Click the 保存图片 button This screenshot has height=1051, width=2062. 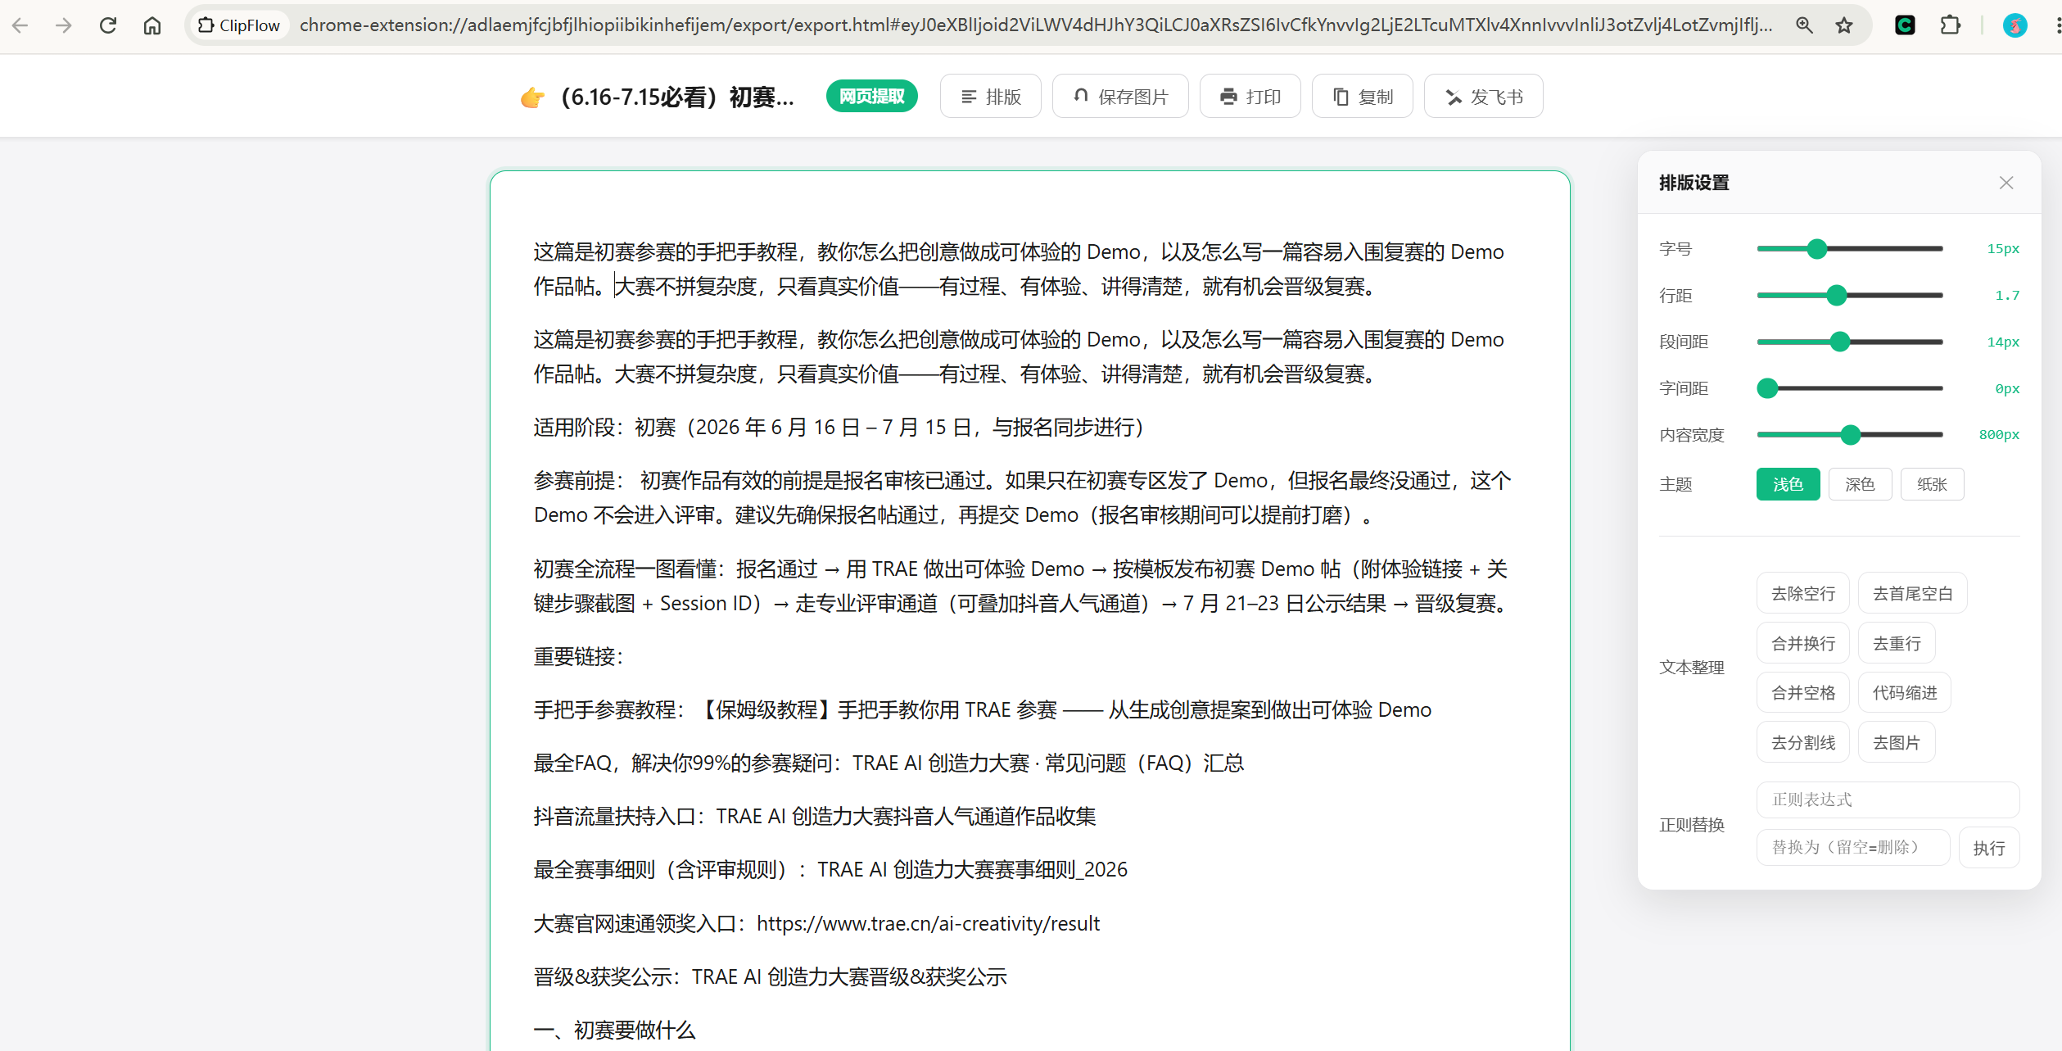[1120, 97]
